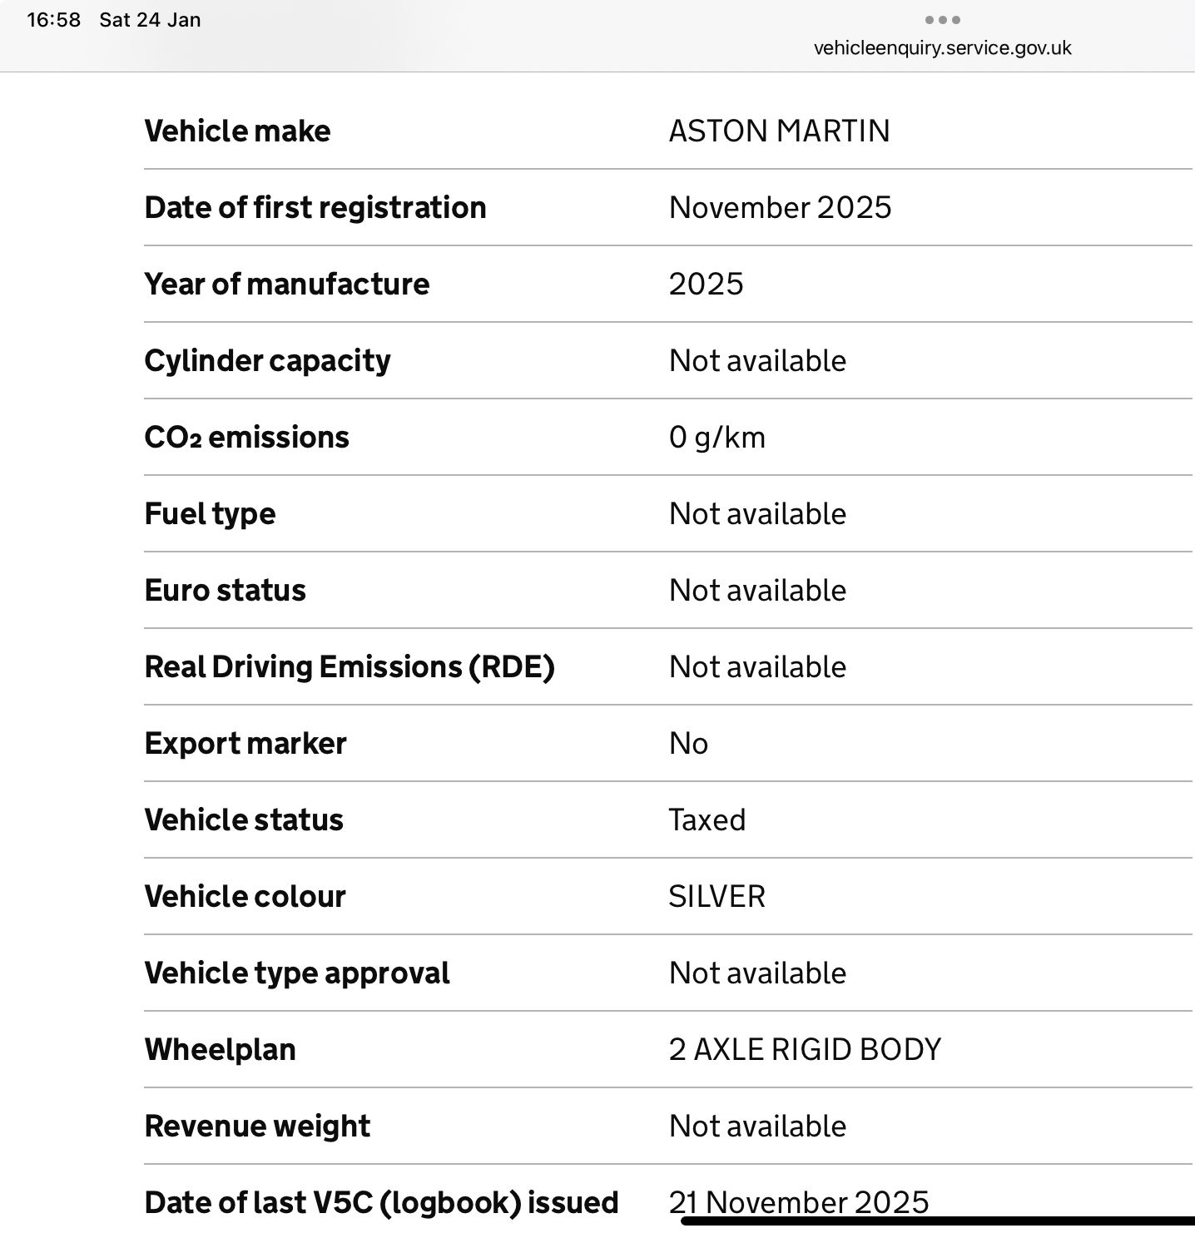Click the Revenue weight label
Screen dimensions: 1195x1238
[258, 1127]
